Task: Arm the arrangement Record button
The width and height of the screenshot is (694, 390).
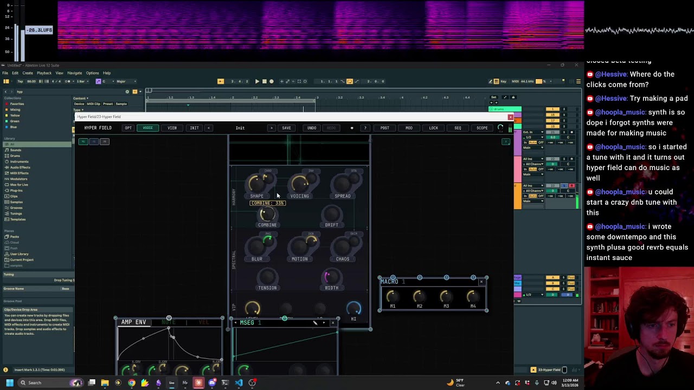Action: pyautogui.click(x=271, y=81)
